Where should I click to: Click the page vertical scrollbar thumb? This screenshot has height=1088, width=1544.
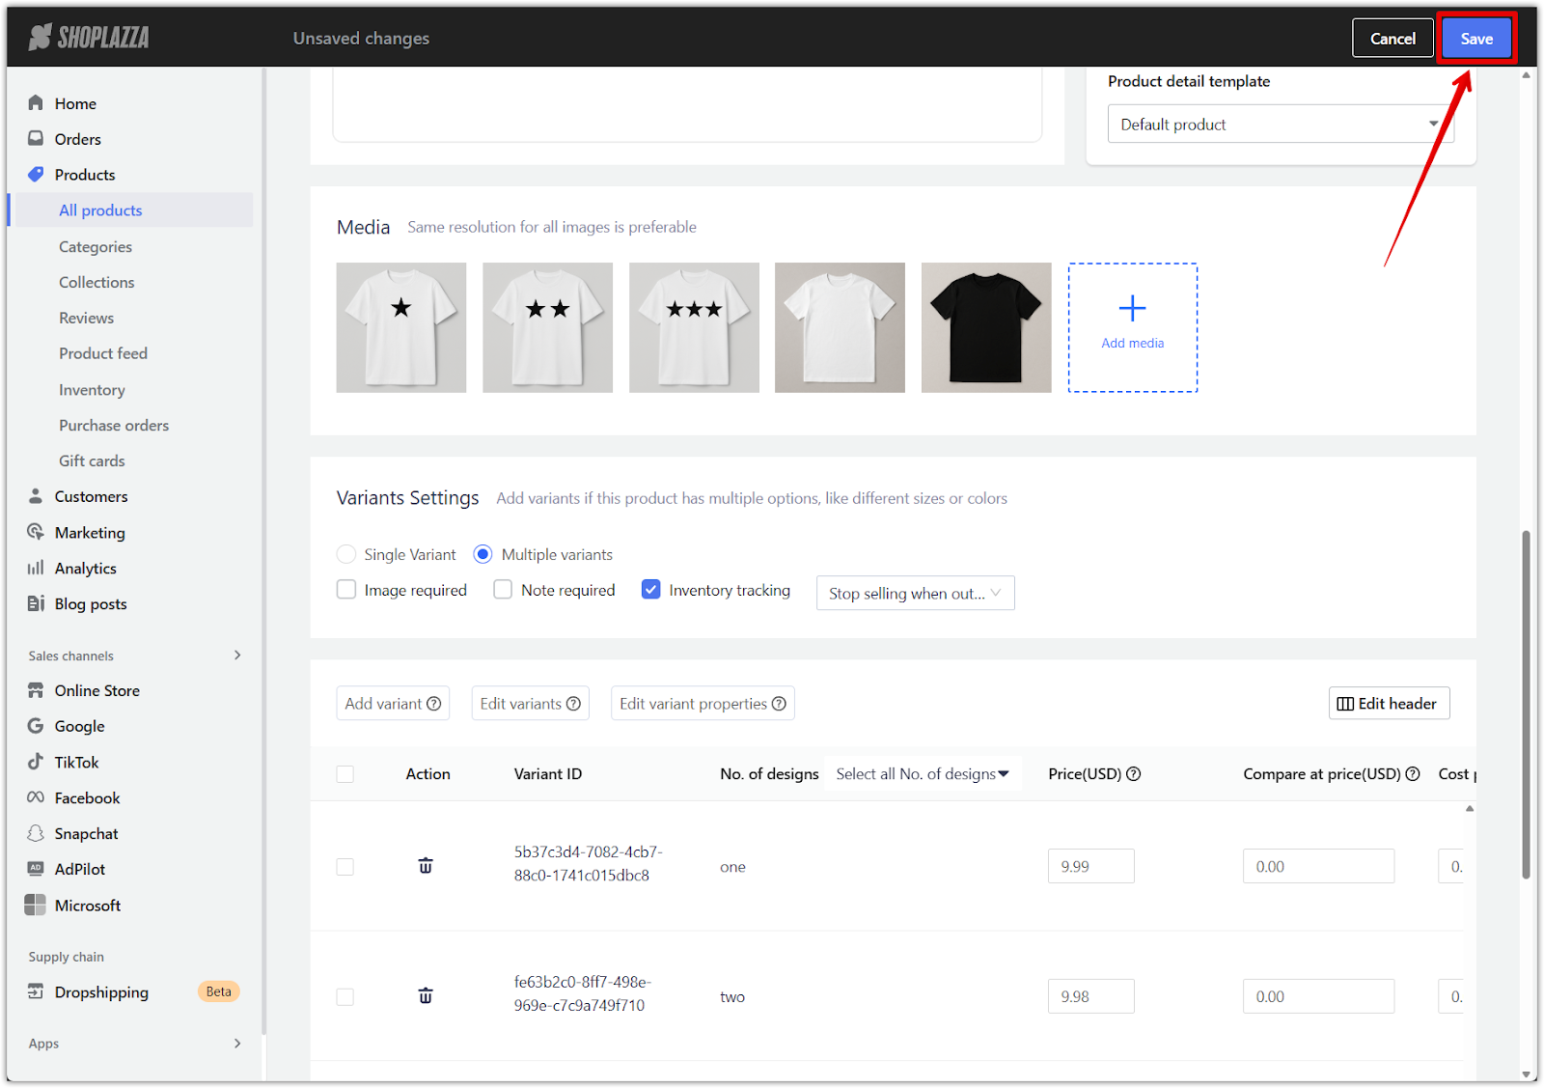1526,705
